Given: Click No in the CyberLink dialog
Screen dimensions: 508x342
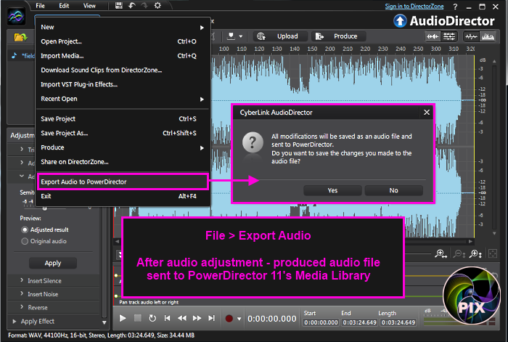Looking at the screenshot, I should pyautogui.click(x=393, y=191).
